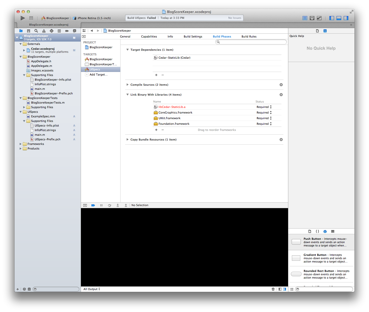Open the related items grid menu
Image resolution: width=369 pixels, height=312 pixels.
coord(84,31)
